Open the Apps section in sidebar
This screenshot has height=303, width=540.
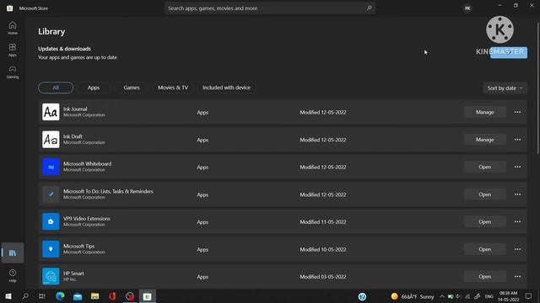click(x=13, y=50)
